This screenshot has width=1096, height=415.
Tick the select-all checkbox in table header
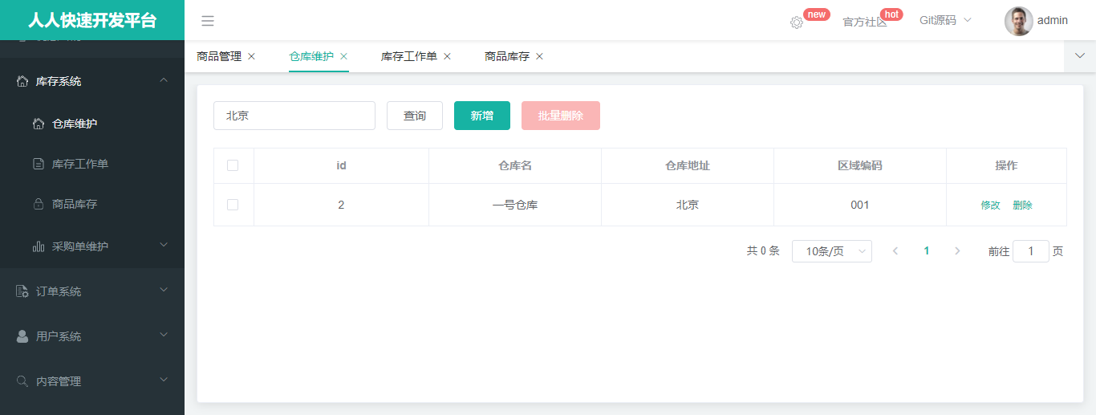[233, 165]
